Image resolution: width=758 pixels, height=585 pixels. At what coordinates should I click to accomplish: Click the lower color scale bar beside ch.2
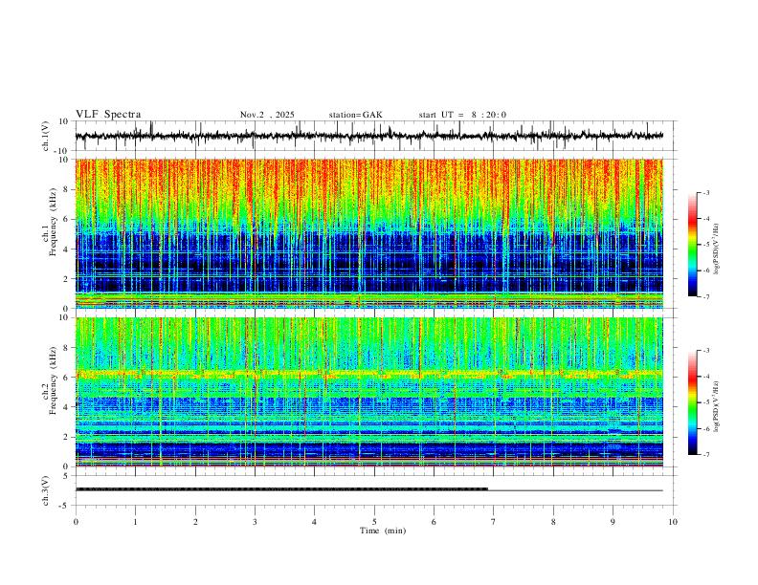coord(693,402)
